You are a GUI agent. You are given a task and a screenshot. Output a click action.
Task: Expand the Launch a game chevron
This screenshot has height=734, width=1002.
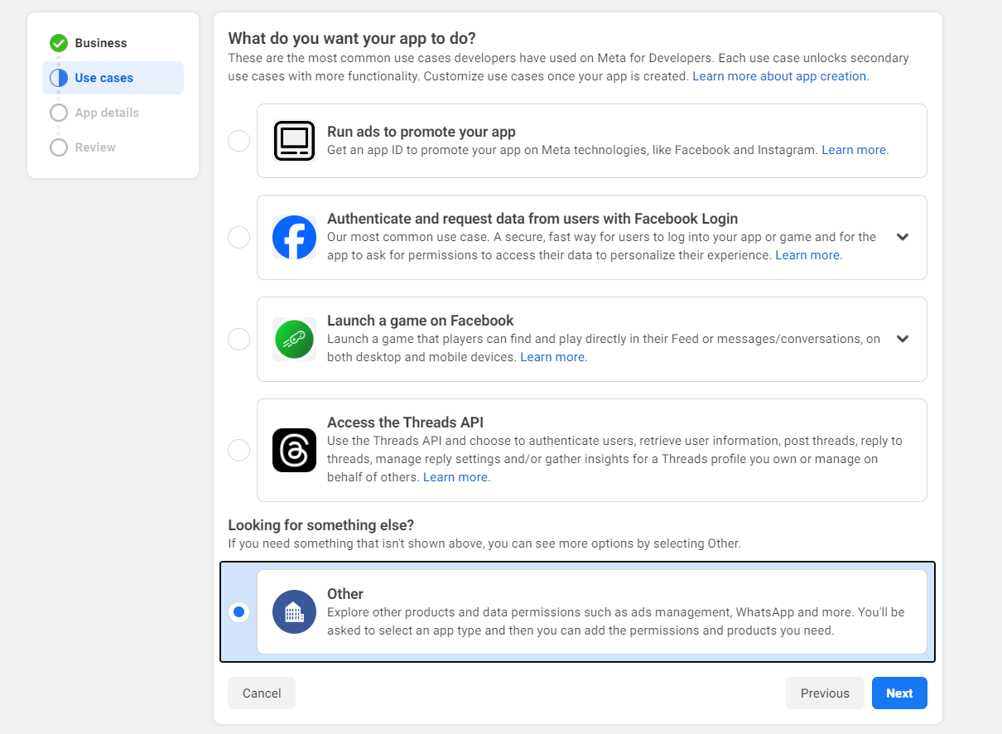point(903,339)
